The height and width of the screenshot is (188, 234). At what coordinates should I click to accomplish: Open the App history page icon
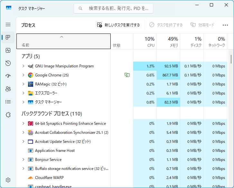click(x=8, y=63)
